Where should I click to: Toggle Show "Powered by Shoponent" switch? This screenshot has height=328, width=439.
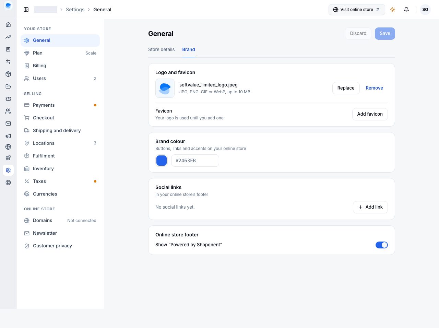pyautogui.click(x=382, y=245)
